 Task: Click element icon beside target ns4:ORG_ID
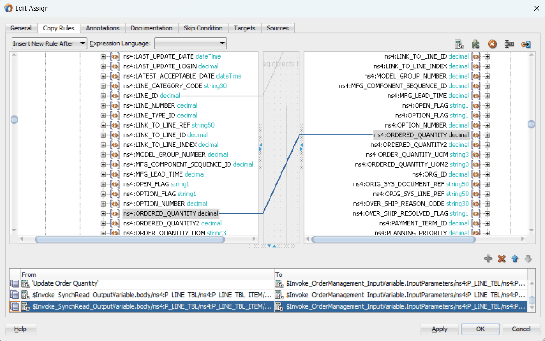[x=476, y=174]
